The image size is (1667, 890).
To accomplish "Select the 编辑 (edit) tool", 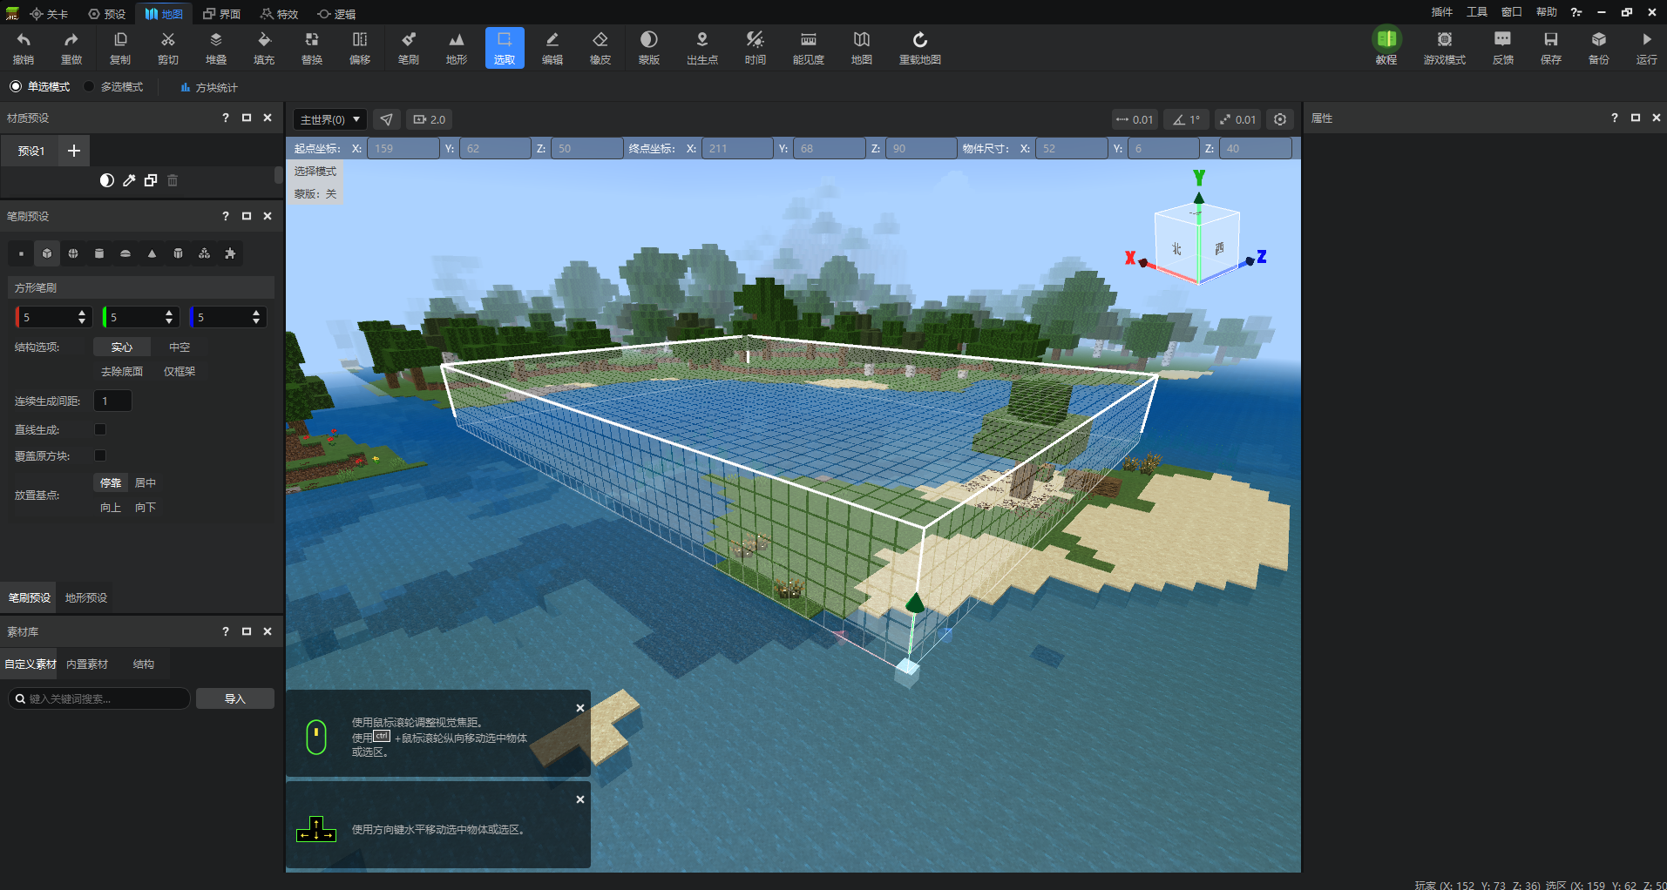I will tap(552, 48).
